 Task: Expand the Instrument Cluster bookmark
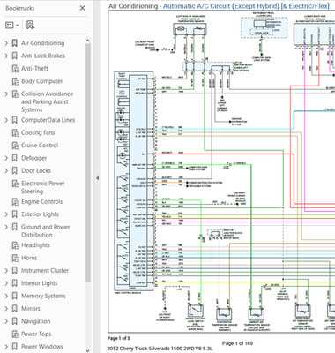pyautogui.click(x=6, y=271)
